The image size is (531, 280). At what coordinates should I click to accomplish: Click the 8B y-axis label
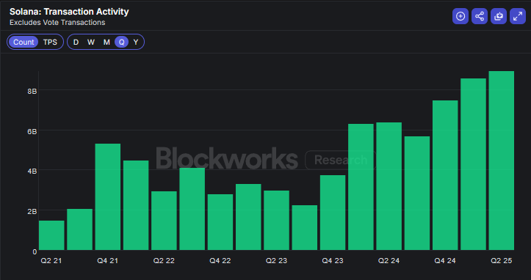(x=32, y=92)
